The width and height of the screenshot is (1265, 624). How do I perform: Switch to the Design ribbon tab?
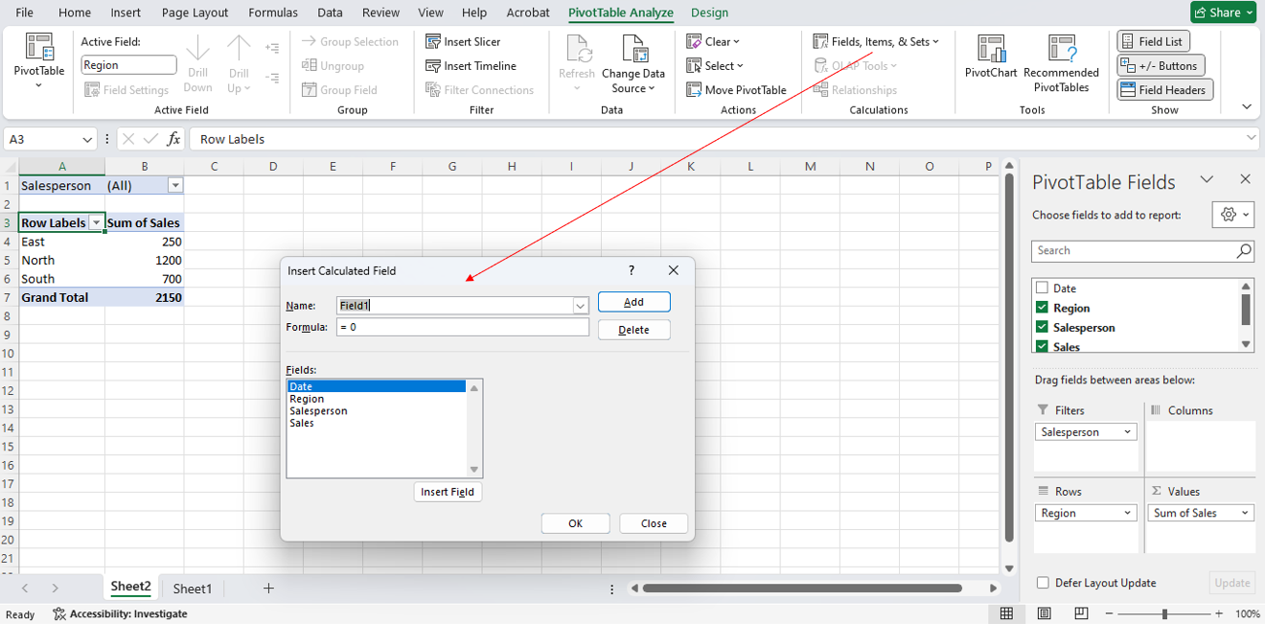point(709,13)
